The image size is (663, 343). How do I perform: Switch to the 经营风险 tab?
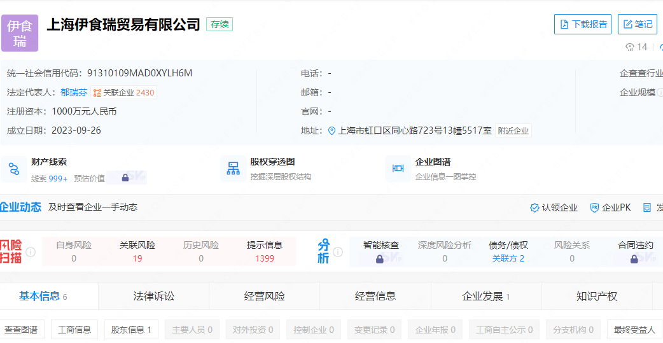tap(264, 296)
